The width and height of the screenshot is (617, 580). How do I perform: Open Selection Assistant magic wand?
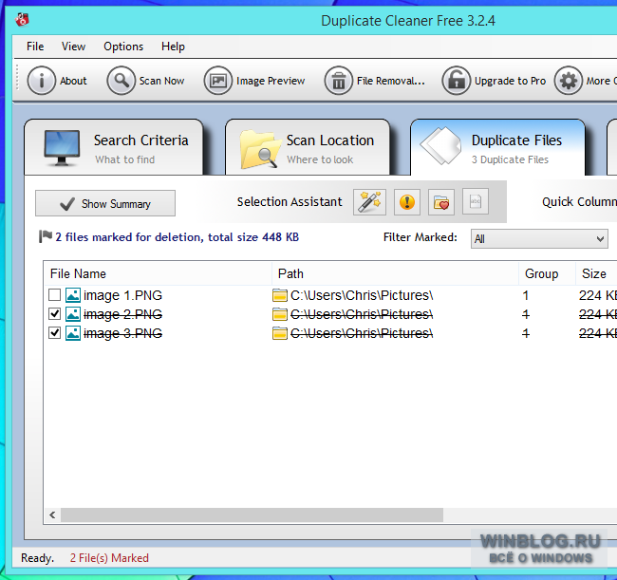[369, 202]
